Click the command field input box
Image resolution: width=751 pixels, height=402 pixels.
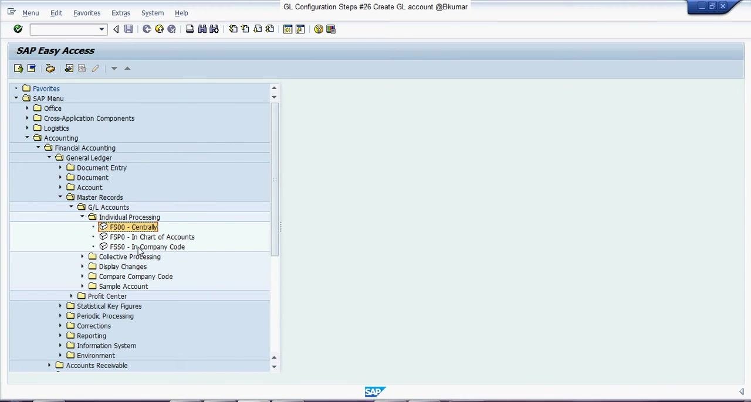coord(64,29)
